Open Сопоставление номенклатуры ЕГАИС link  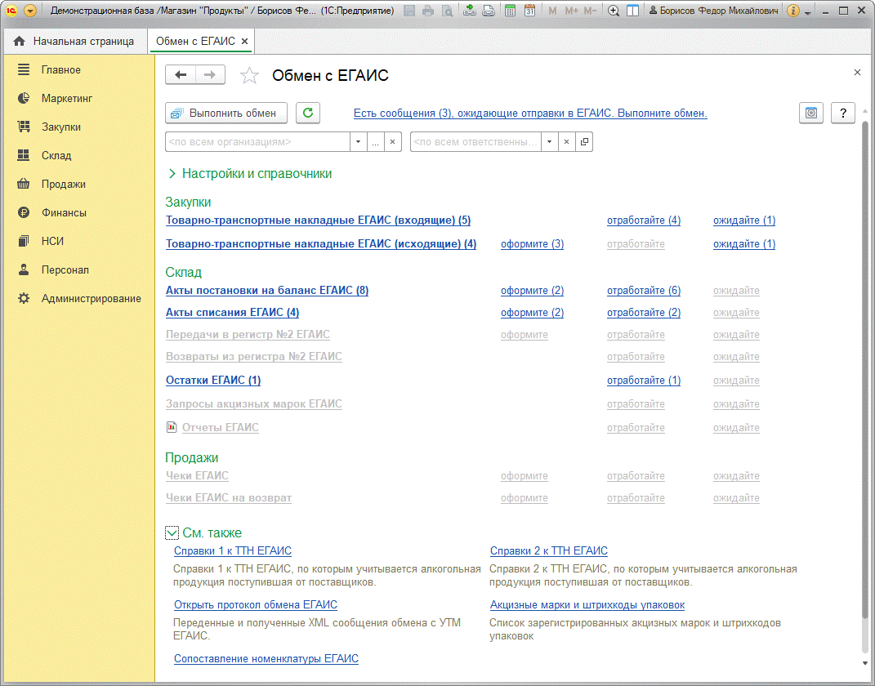266,659
